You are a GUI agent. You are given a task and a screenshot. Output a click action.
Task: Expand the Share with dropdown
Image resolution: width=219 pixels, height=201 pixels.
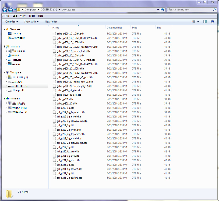(x=30, y=21)
